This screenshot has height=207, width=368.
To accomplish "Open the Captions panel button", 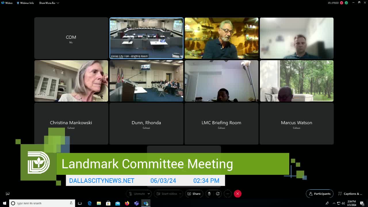I will [x=350, y=194].
